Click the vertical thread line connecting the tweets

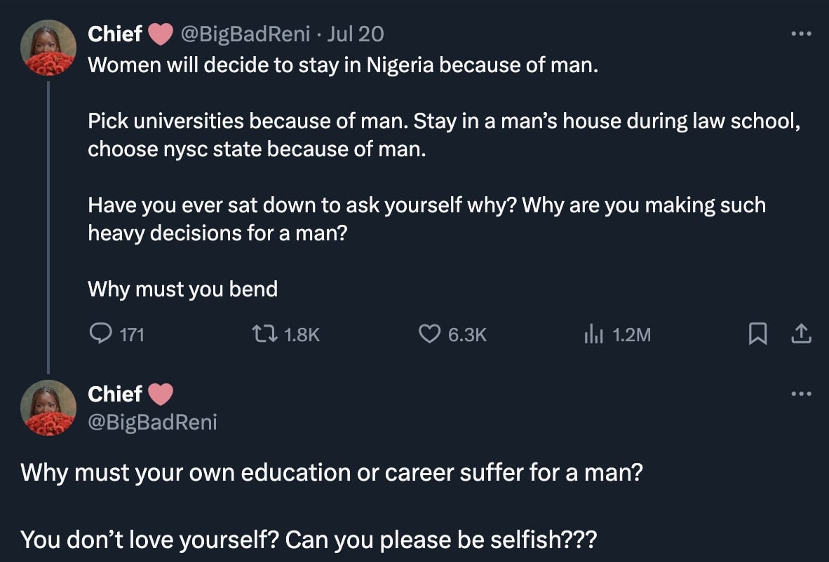click(x=48, y=226)
